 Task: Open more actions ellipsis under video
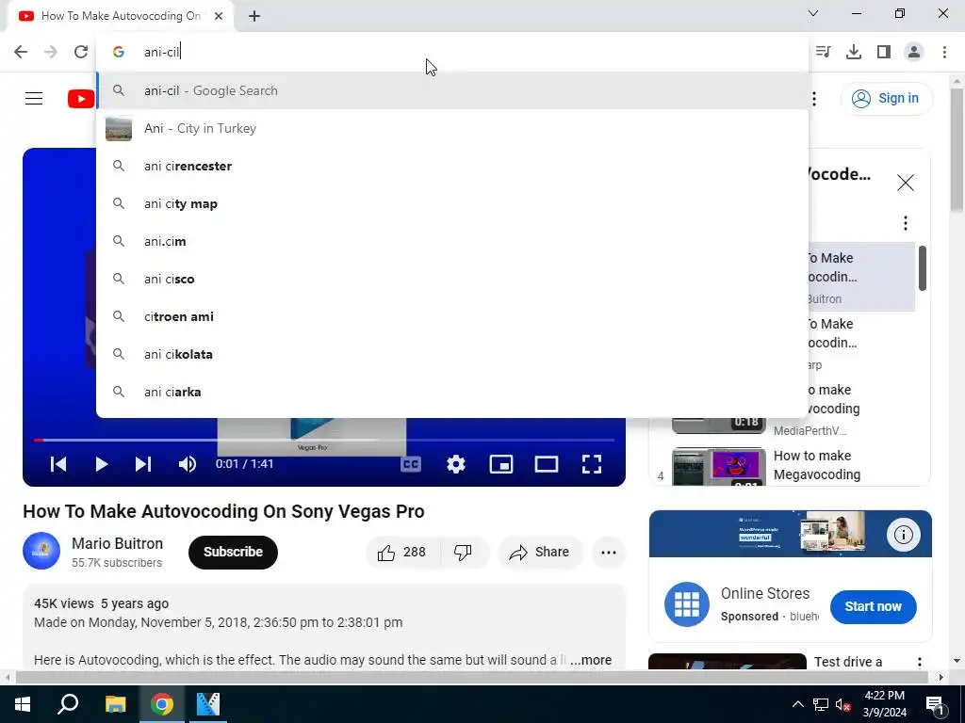(x=609, y=552)
